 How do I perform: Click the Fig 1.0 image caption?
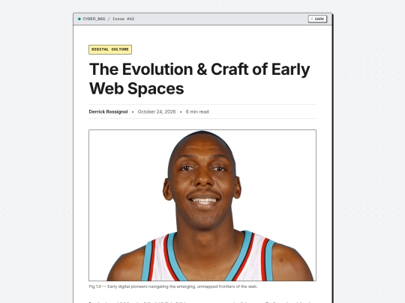173,287
